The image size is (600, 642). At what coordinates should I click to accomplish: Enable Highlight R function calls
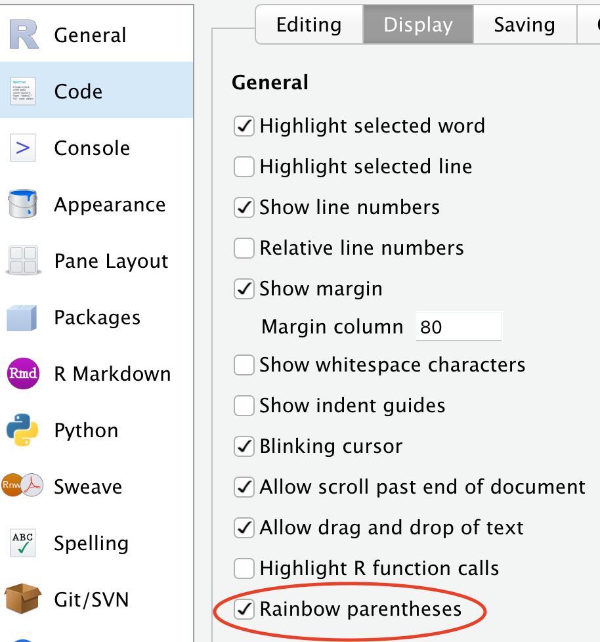[244, 568]
